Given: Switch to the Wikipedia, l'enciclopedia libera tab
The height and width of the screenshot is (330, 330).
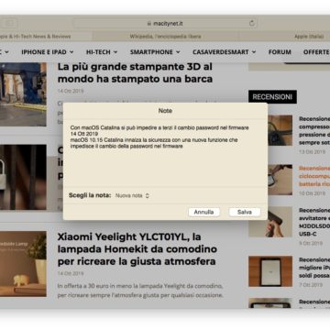Looking at the screenshot, I should click(166, 37).
